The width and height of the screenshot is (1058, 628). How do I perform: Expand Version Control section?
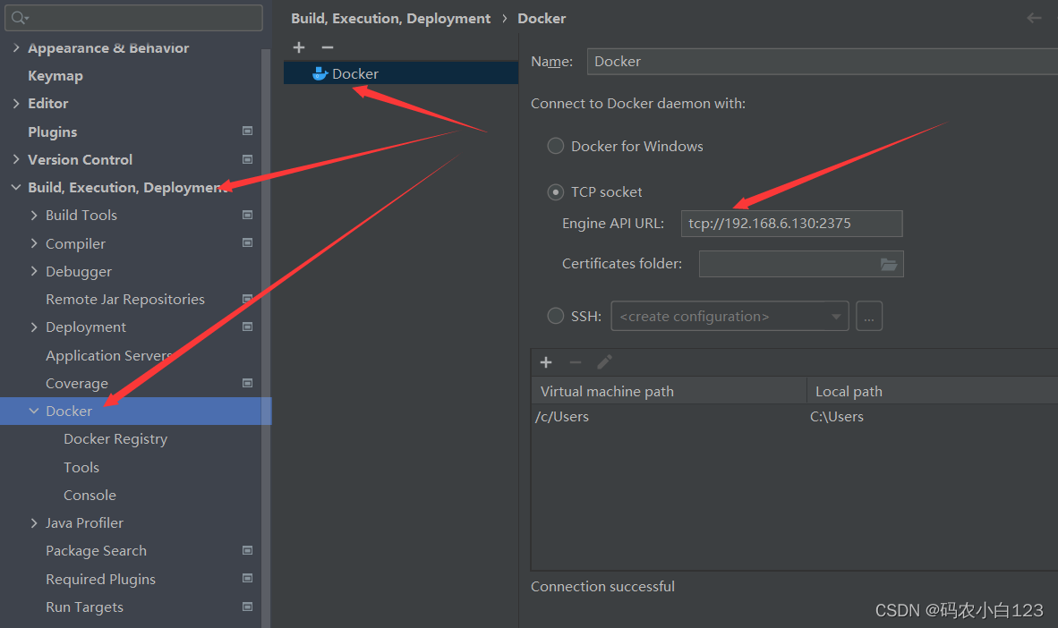[x=16, y=159]
